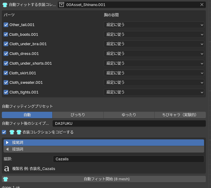Uncheck the Cloth_tights.001 part
The height and width of the screenshot is (188, 211).
[x=6, y=92]
